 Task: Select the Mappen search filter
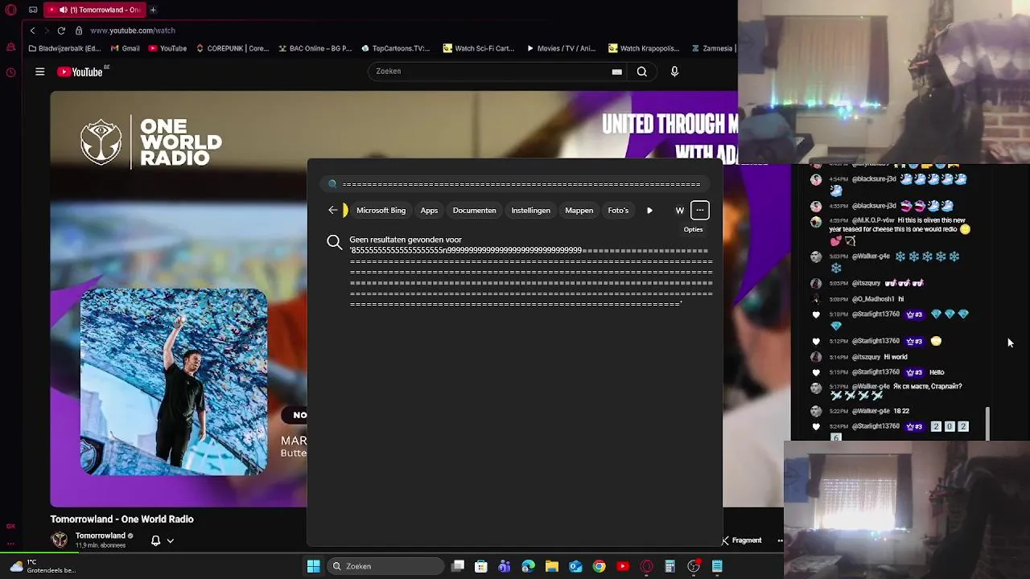[579, 211]
